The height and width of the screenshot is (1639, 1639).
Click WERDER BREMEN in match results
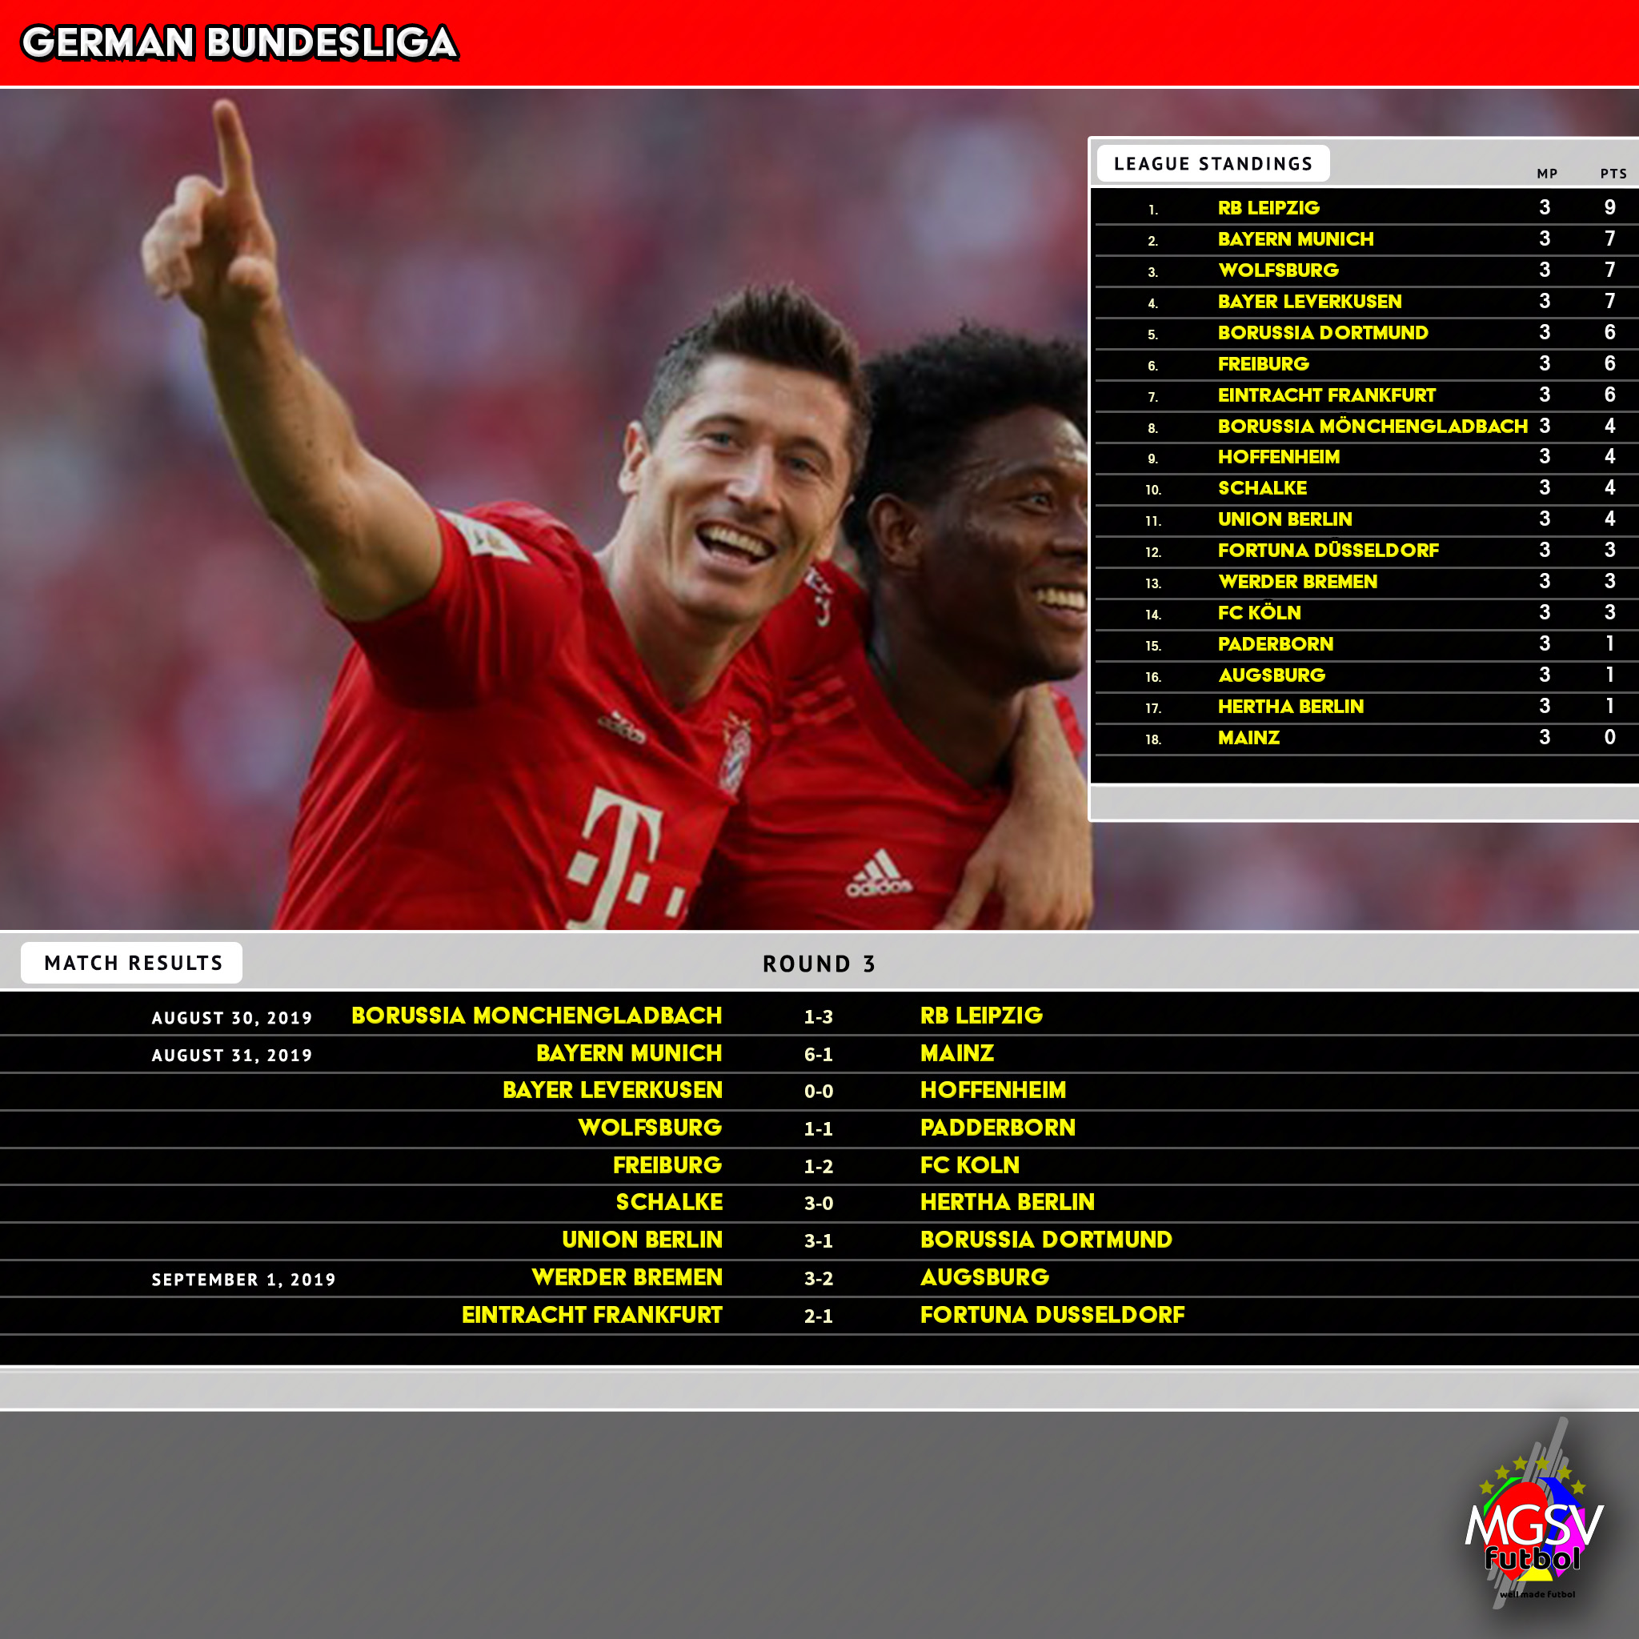pyautogui.click(x=627, y=1276)
